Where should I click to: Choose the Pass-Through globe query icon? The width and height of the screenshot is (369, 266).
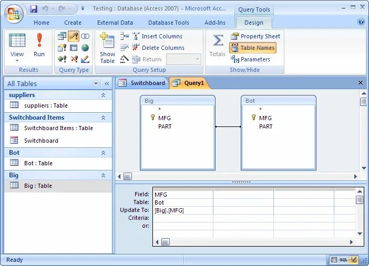(85, 48)
